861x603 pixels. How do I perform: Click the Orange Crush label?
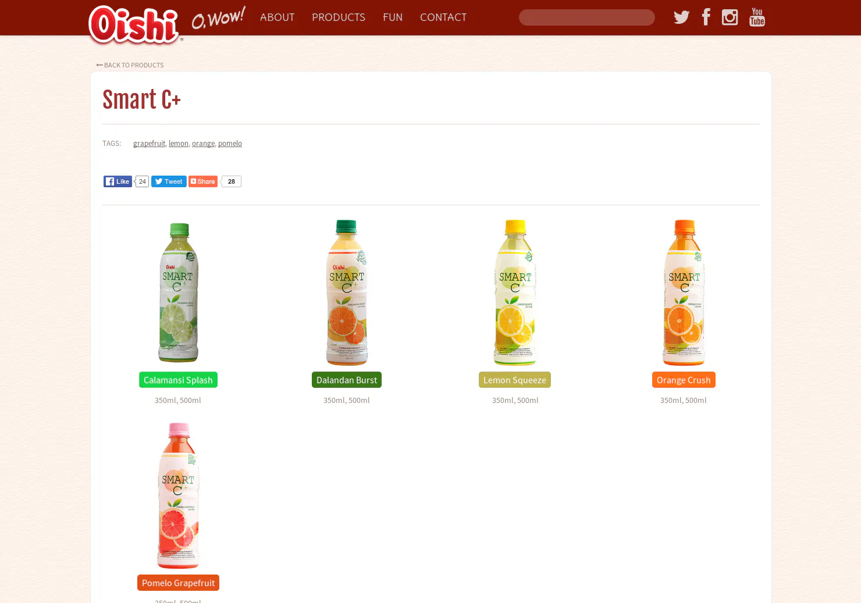point(684,380)
